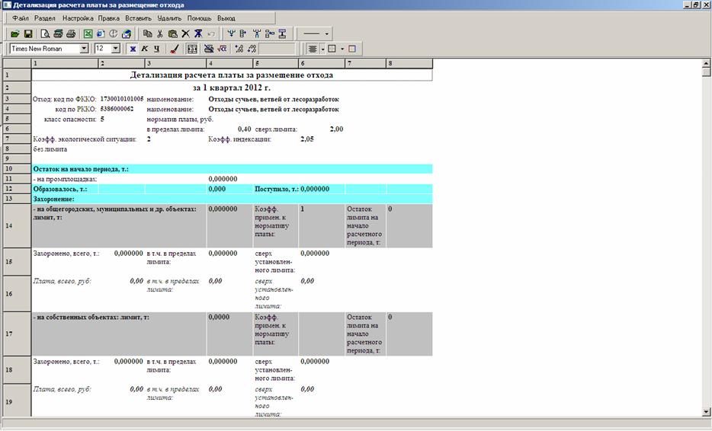Click the Выход menu item
Screen dimensions: 712x431
point(226,18)
